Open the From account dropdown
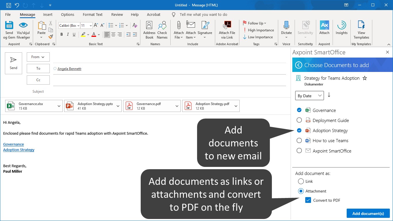 tap(38, 57)
